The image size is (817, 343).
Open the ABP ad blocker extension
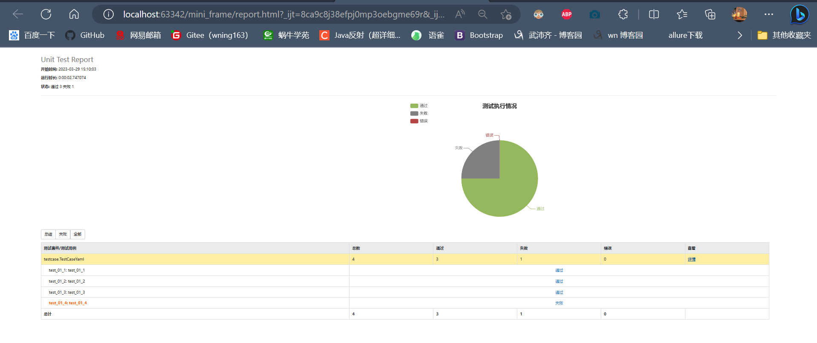[x=567, y=14]
